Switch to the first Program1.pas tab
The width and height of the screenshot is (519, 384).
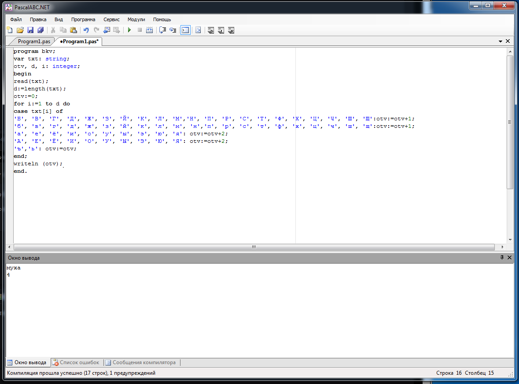(34, 41)
